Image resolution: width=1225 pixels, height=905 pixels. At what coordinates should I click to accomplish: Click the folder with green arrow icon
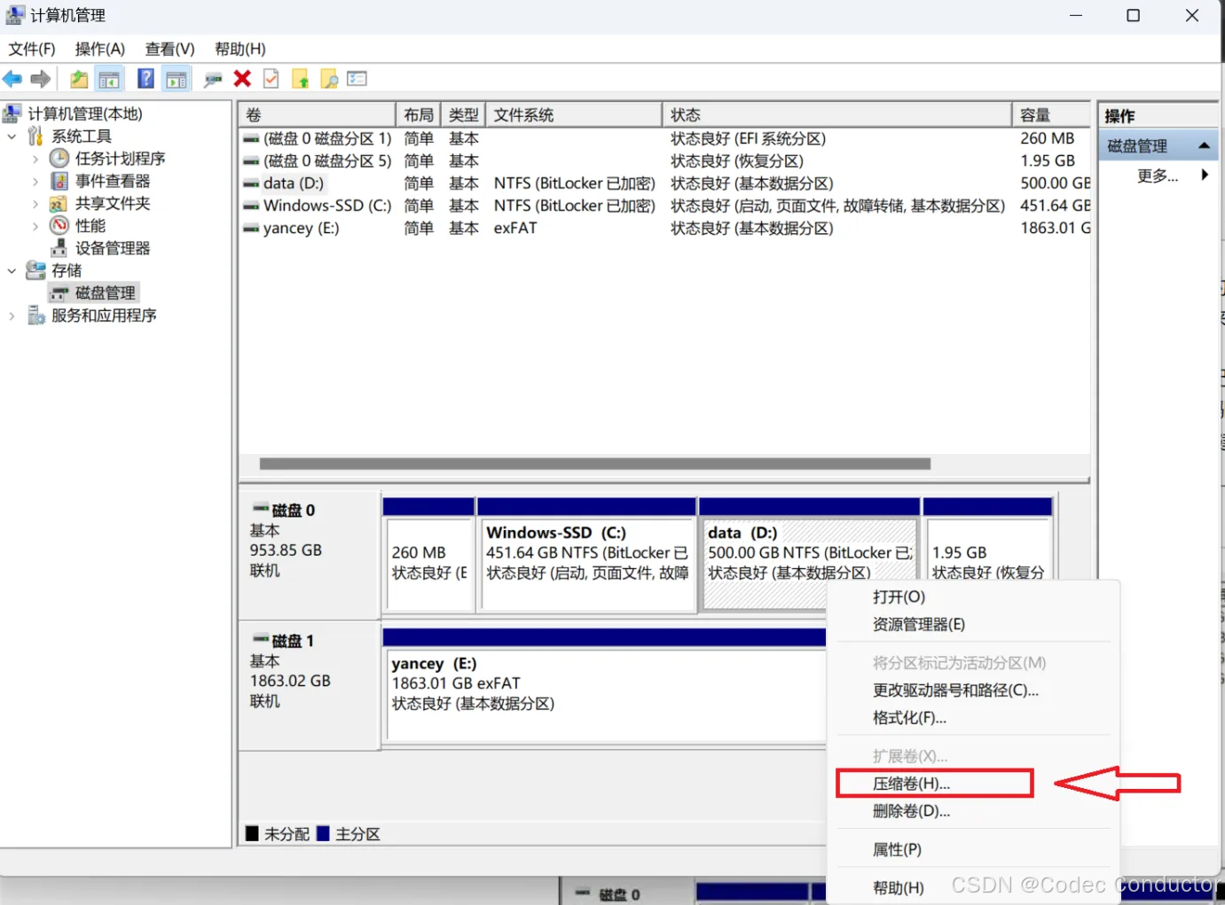click(x=301, y=79)
